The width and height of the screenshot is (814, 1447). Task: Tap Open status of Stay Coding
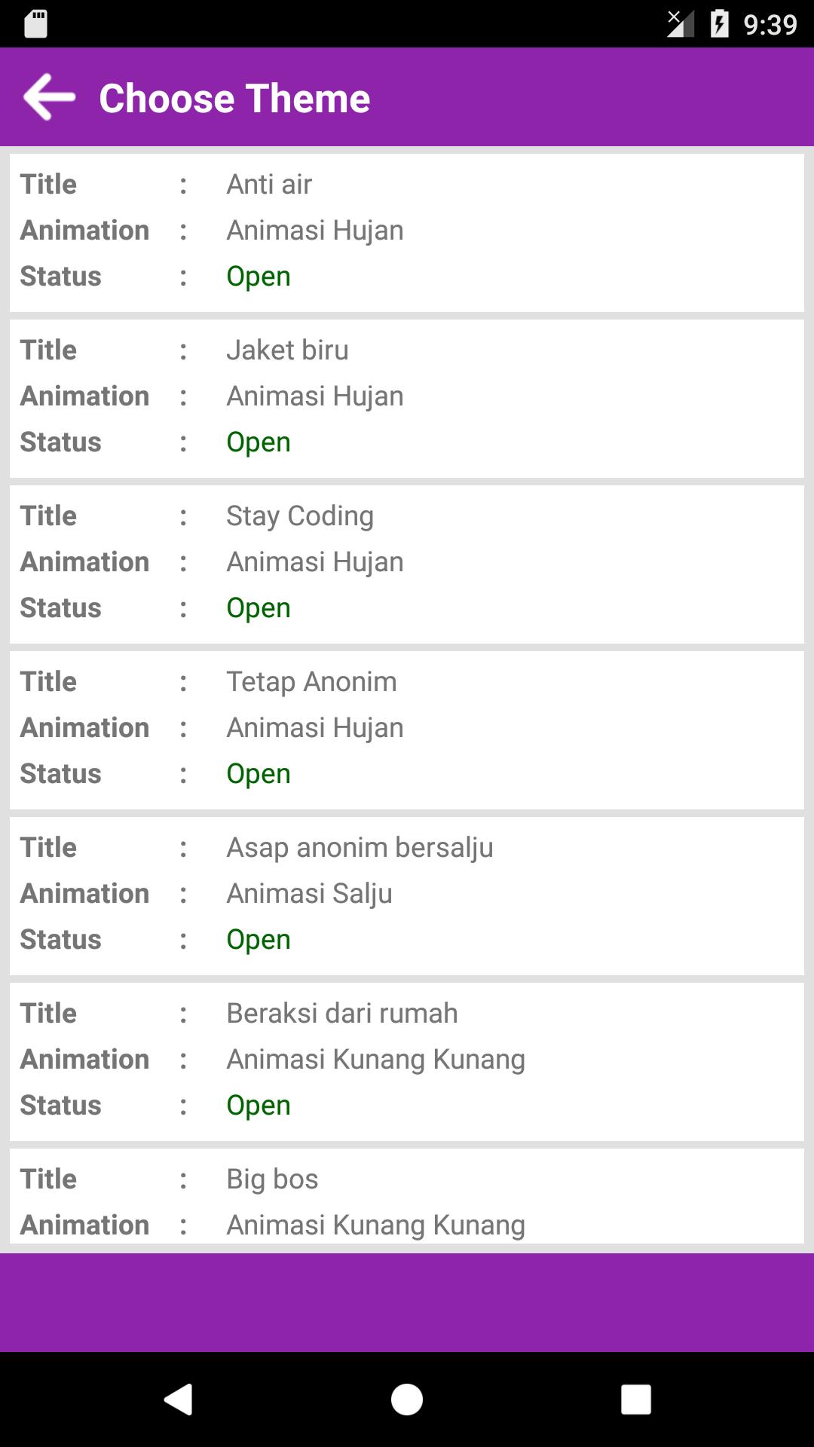tap(259, 608)
